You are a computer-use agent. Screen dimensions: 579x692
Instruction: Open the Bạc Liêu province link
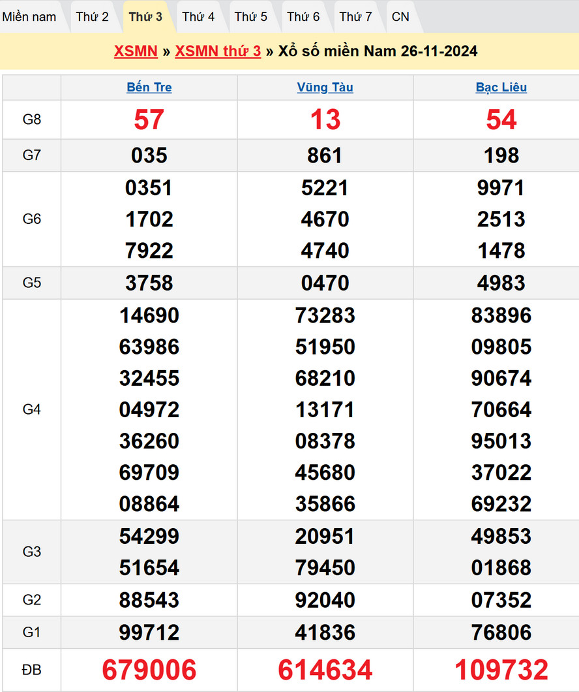click(501, 87)
